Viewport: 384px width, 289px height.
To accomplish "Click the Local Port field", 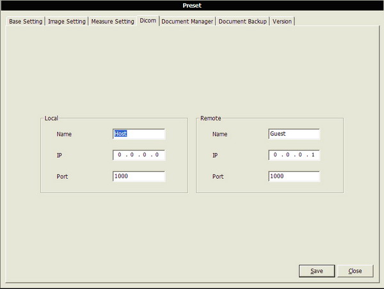I will (x=139, y=176).
